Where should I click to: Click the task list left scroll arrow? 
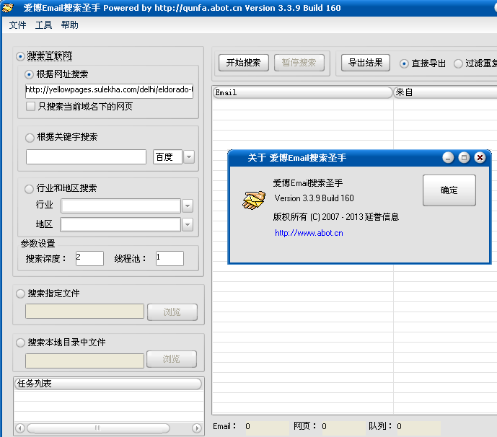tap(19, 428)
